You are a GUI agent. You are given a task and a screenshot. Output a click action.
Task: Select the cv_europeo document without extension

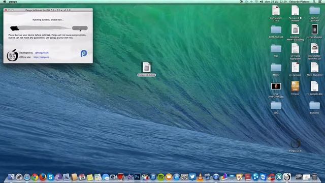tap(295, 69)
